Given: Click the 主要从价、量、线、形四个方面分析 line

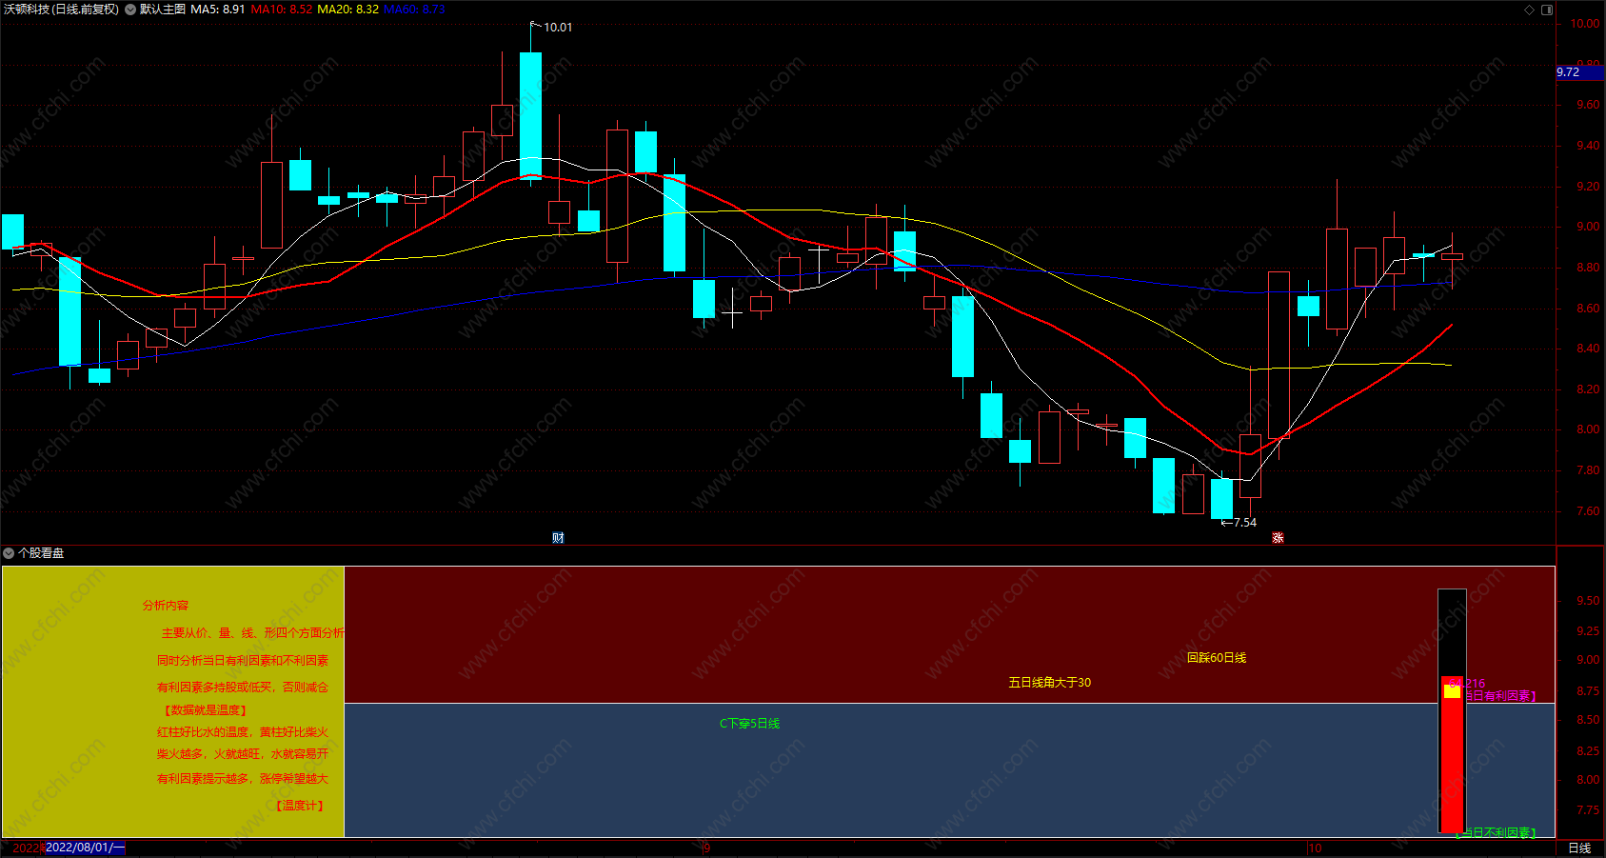Looking at the screenshot, I should (x=252, y=633).
